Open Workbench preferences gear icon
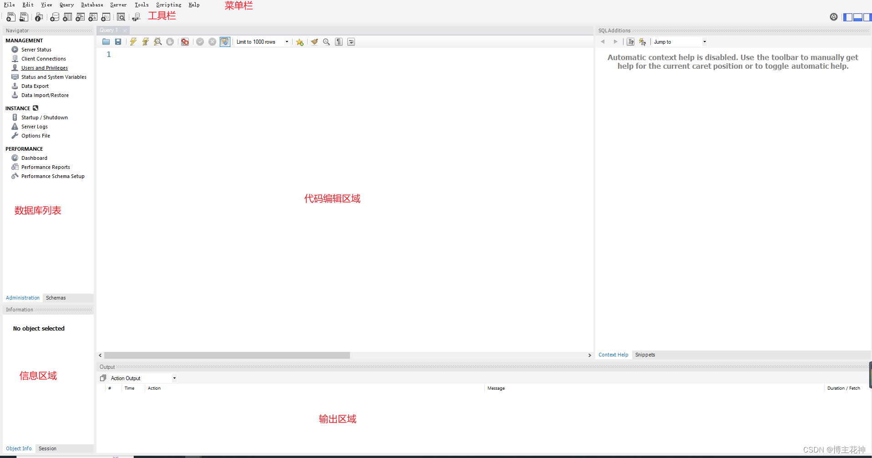 (833, 17)
